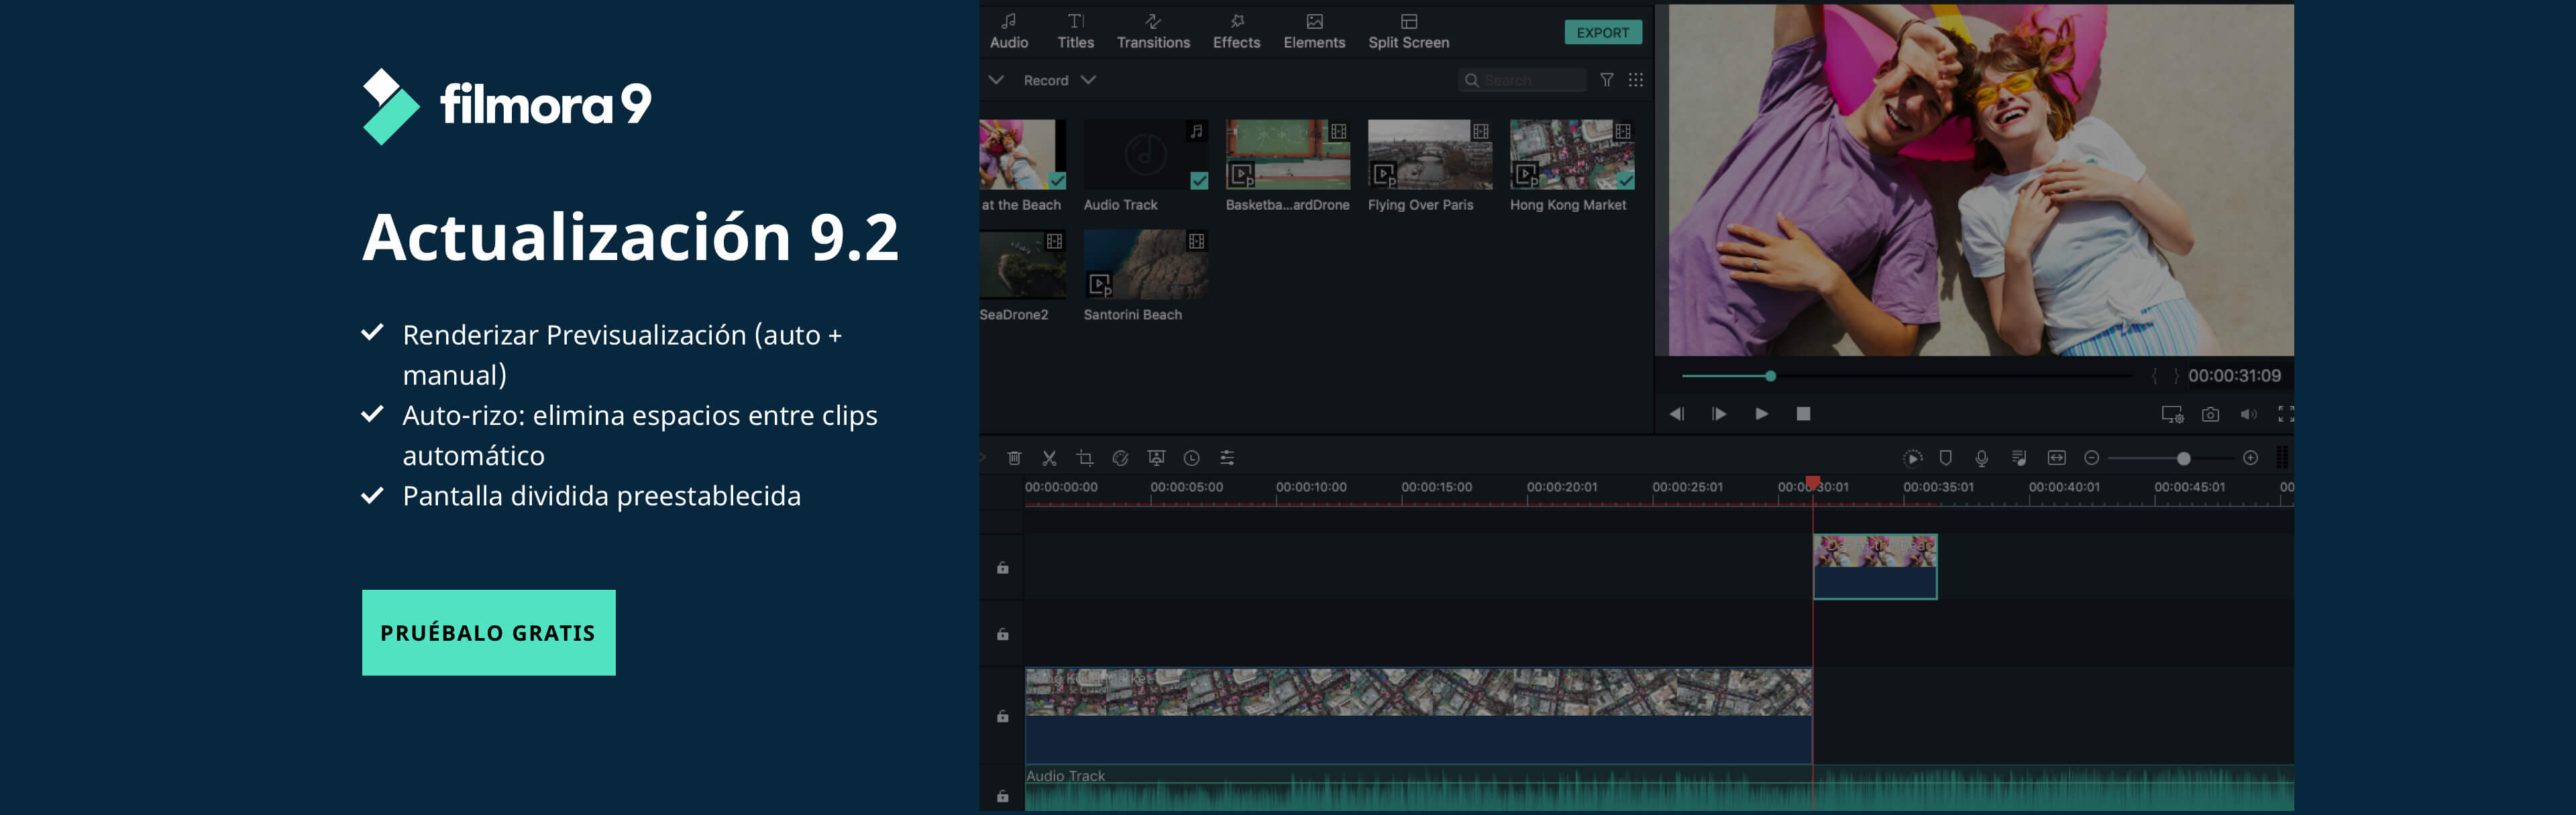Screen dimensions: 2576x815
Task: Click the Record Voiceover microphone icon
Action: tap(1981, 458)
